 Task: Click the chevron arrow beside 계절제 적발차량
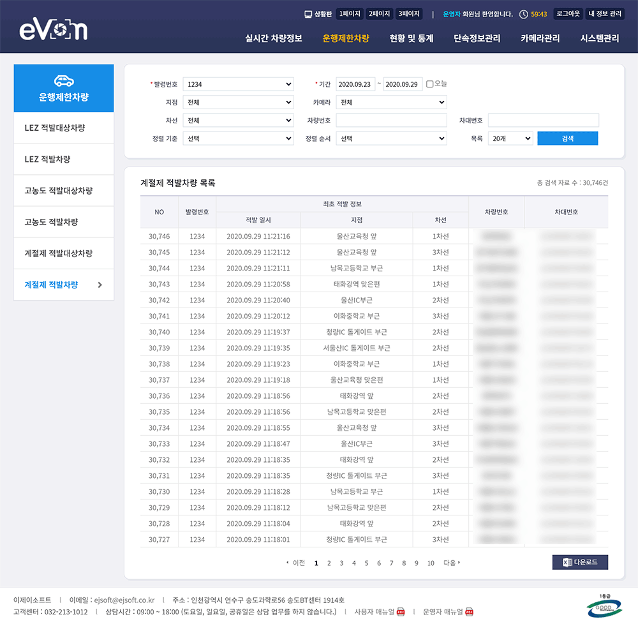pos(100,285)
